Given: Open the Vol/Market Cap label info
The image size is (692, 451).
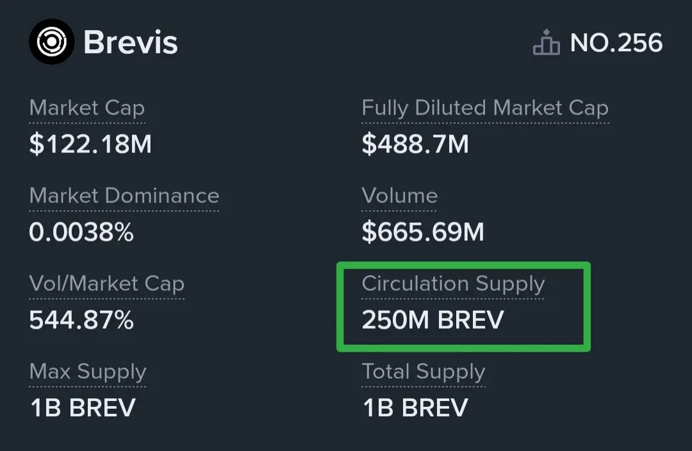Looking at the screenshot, I should pos(106,283).
